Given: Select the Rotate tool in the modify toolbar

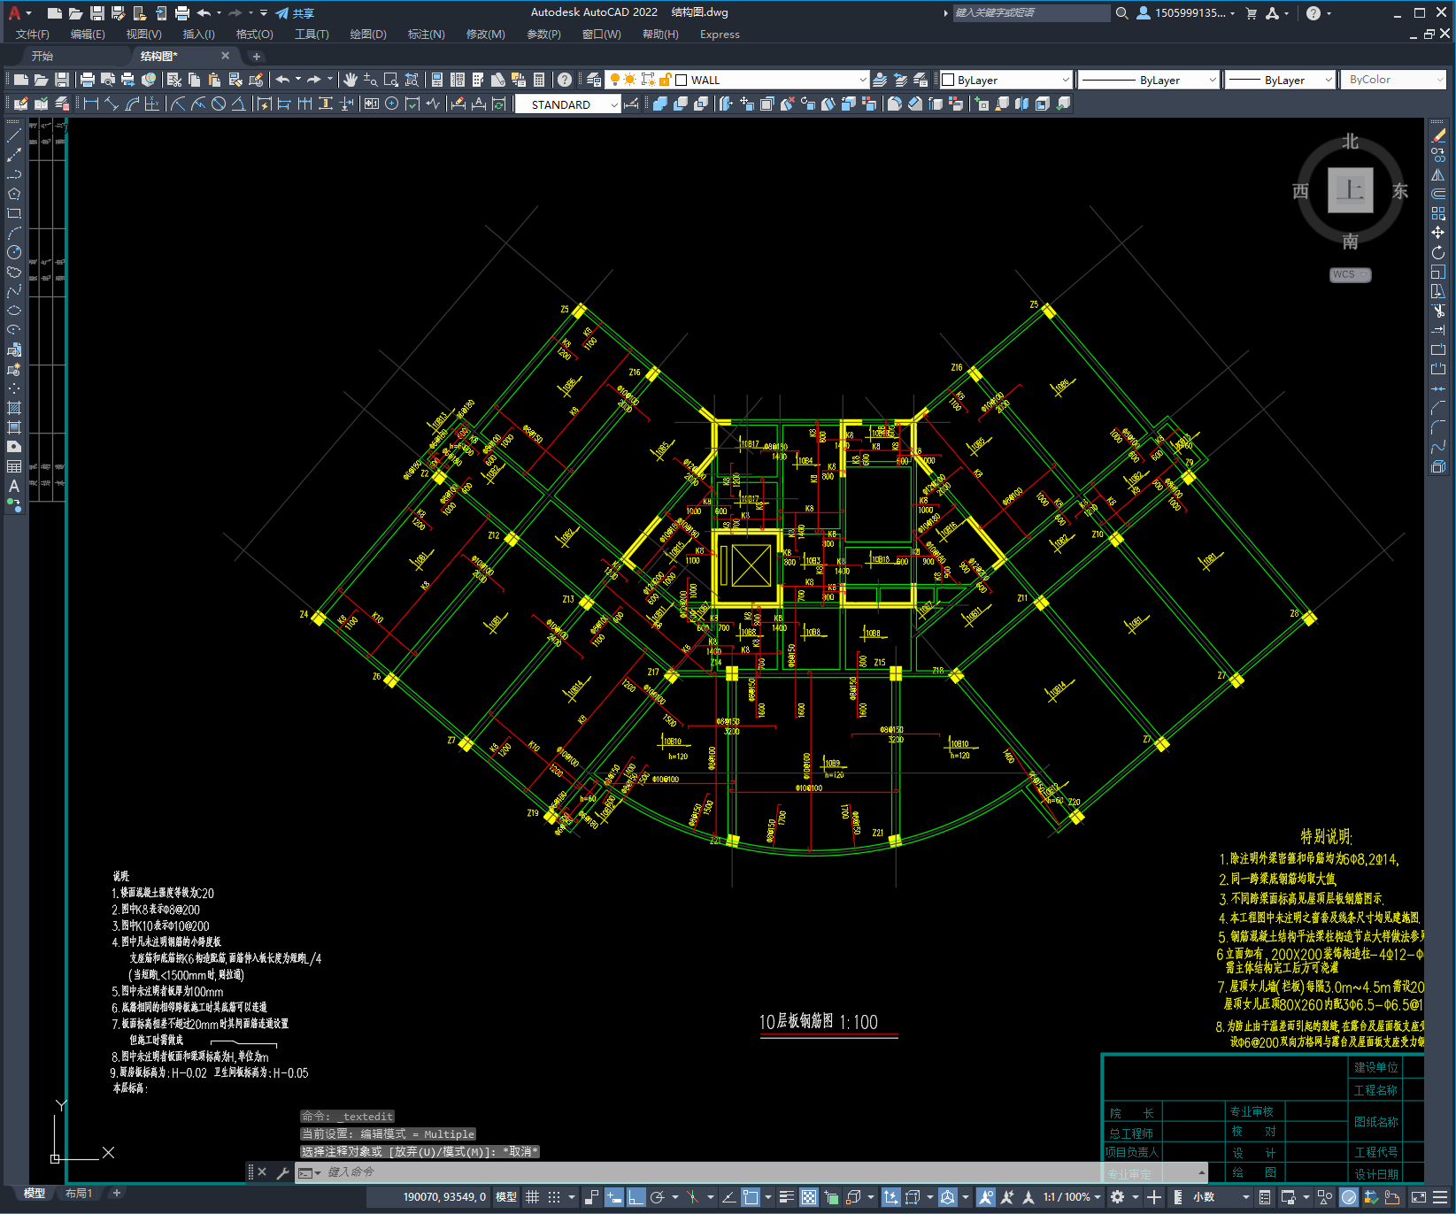Looking at the screenshot, I should tap(1438, 252).
